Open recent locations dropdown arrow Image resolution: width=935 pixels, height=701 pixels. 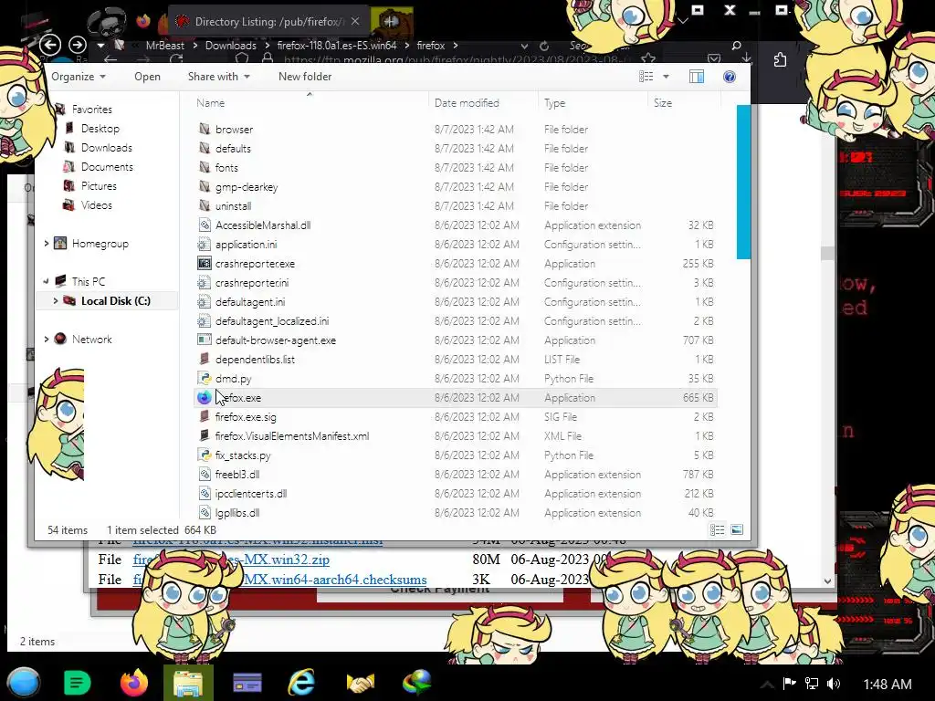[100, 46]
